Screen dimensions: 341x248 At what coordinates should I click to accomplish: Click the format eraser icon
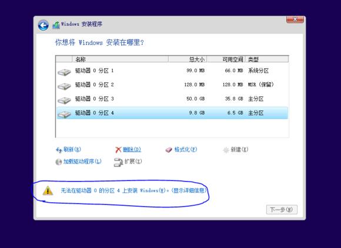(x=169, y=150)
